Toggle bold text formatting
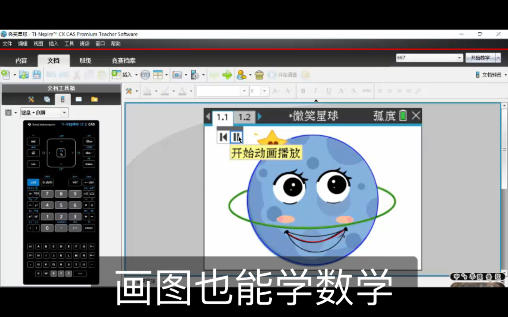 pos(303,91)
